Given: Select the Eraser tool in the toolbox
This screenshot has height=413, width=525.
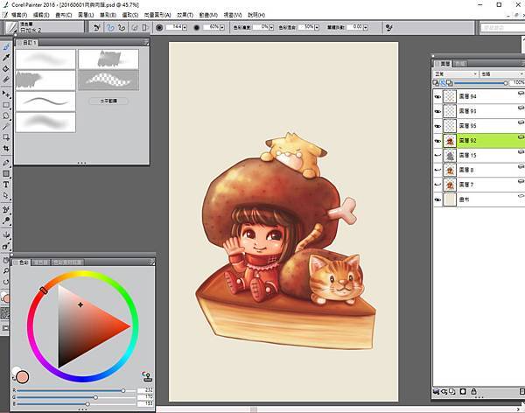Looking at the screenshot, I should (x=6, y=80).
